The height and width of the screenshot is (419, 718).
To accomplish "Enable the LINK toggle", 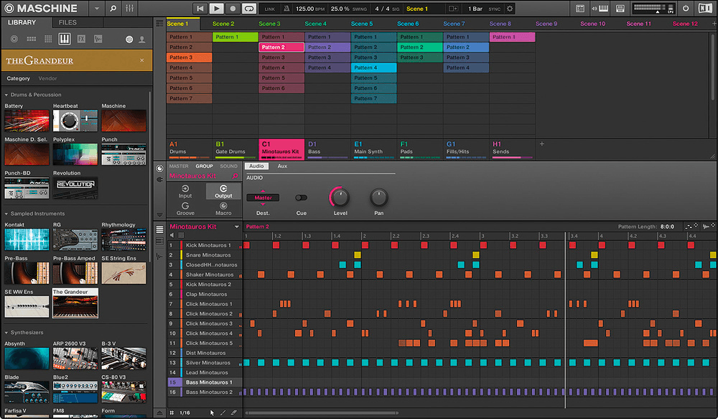I will tap(270, 9).
